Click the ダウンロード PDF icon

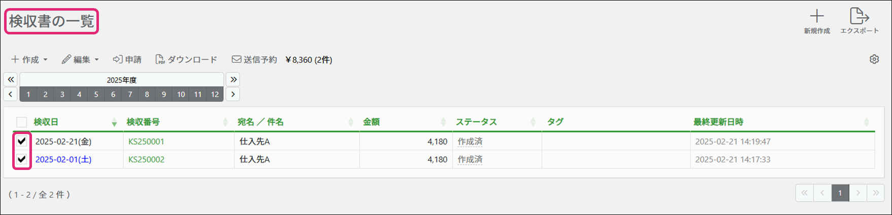[160, 60]
